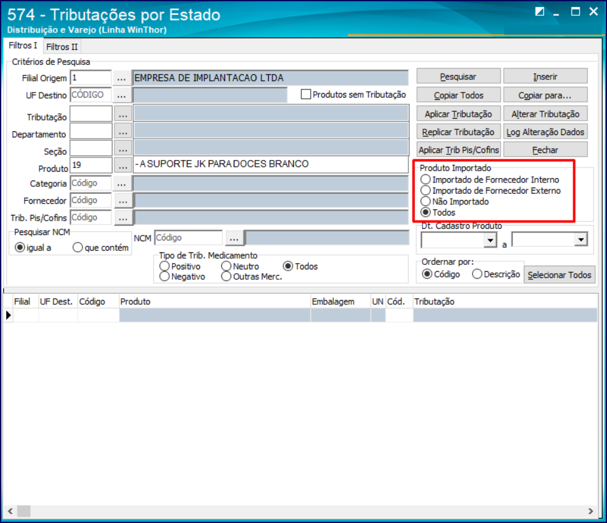The image size is (607, 523).
Task: Click Replicar Tributação button
Action: [x=458, y=132]
